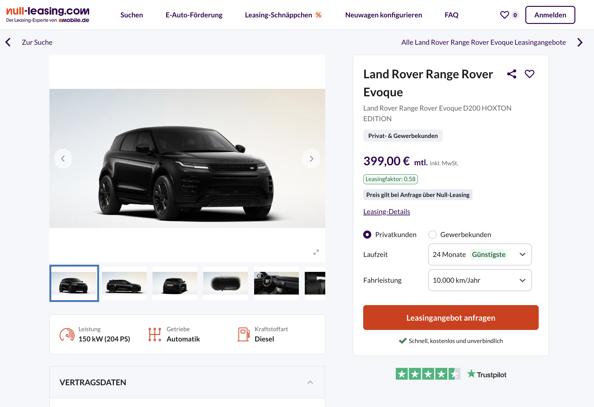
Task: Expand gallery image to fullscreen
Action: (316, 252)
